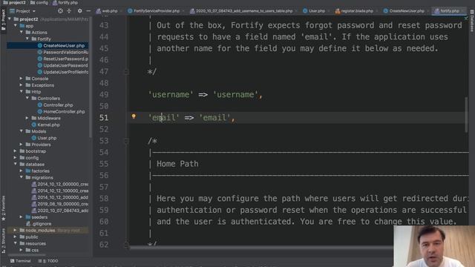The image size is (475, 267).
Task: Click the Home Path comment heading
Action: [x=177, y=164]
